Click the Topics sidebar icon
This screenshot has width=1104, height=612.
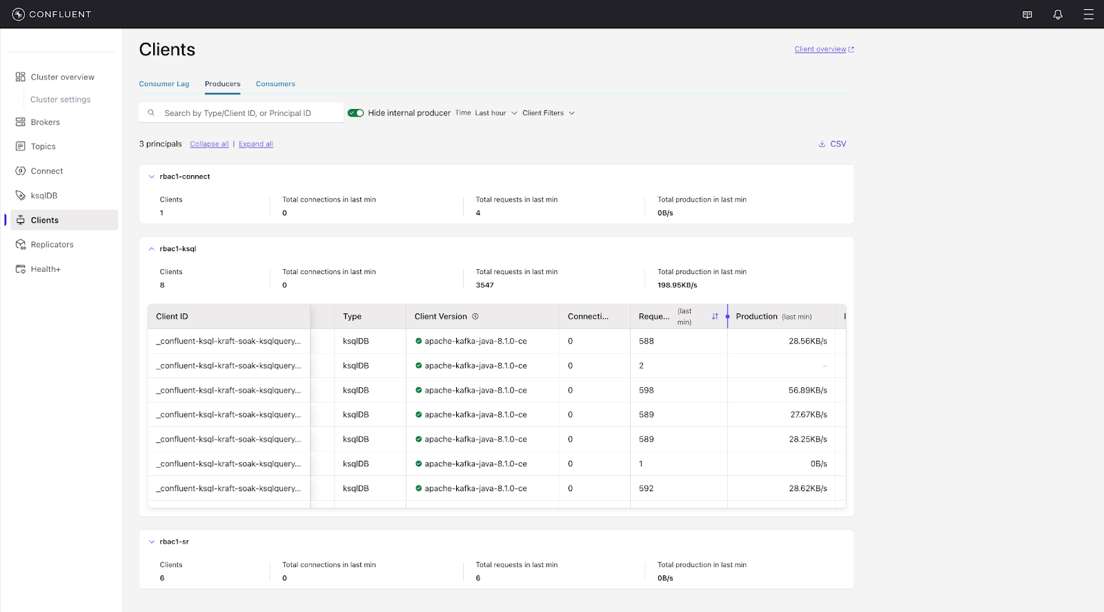click(x=21, y=146)
